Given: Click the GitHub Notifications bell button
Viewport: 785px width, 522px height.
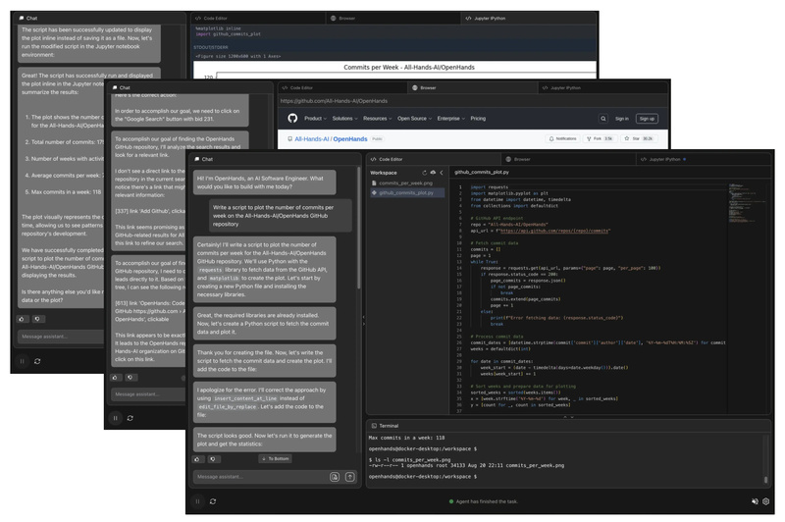Looking at the screenshot, I should (562, 138).
